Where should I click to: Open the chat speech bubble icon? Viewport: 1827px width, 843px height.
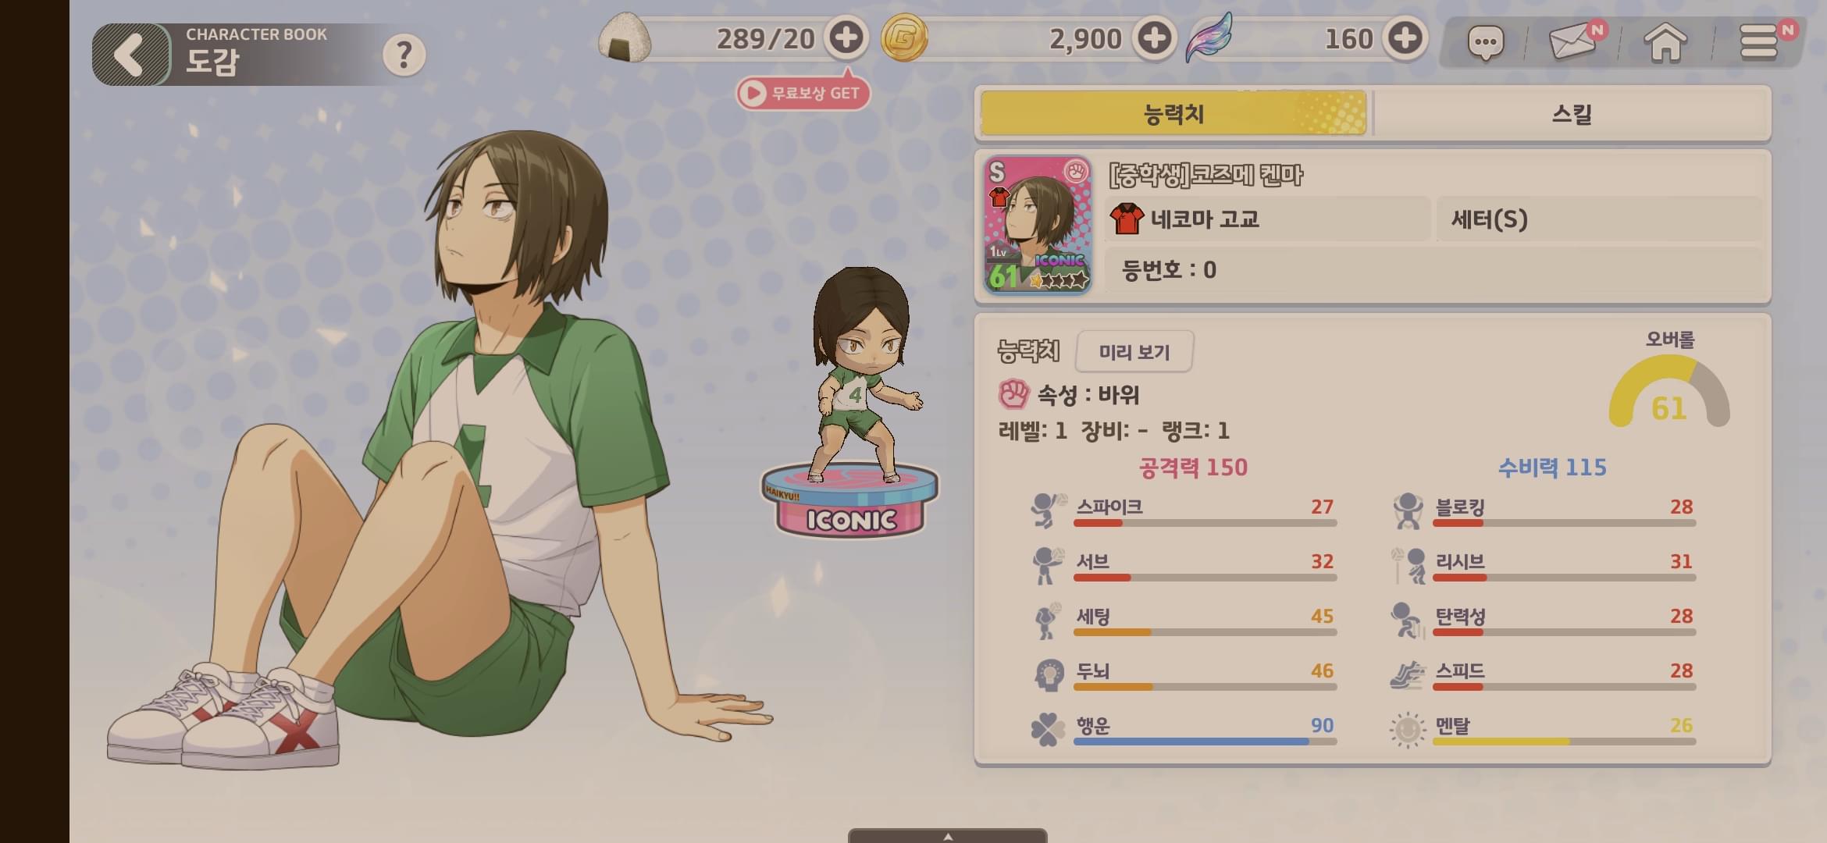point(1485,42)
